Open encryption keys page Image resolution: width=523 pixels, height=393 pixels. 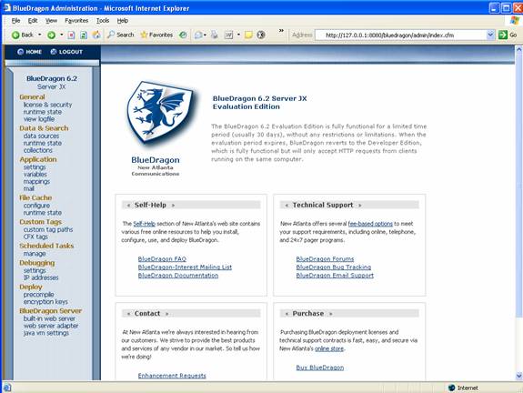(45, 302)
